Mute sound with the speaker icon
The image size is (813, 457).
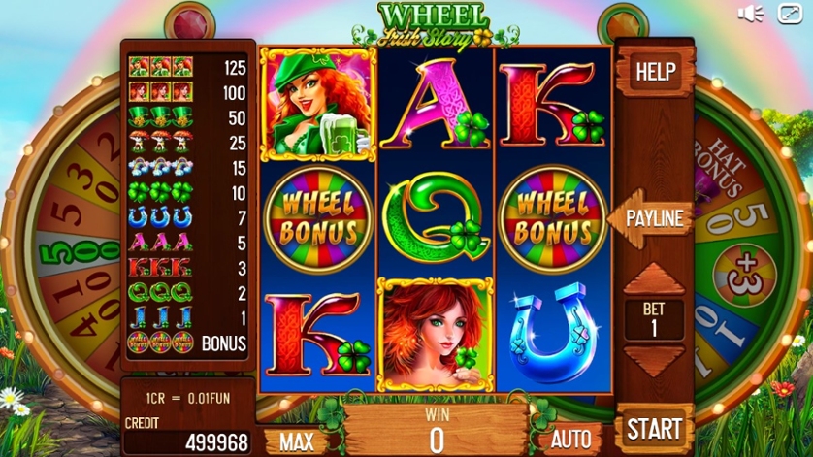tap(751, 14)
